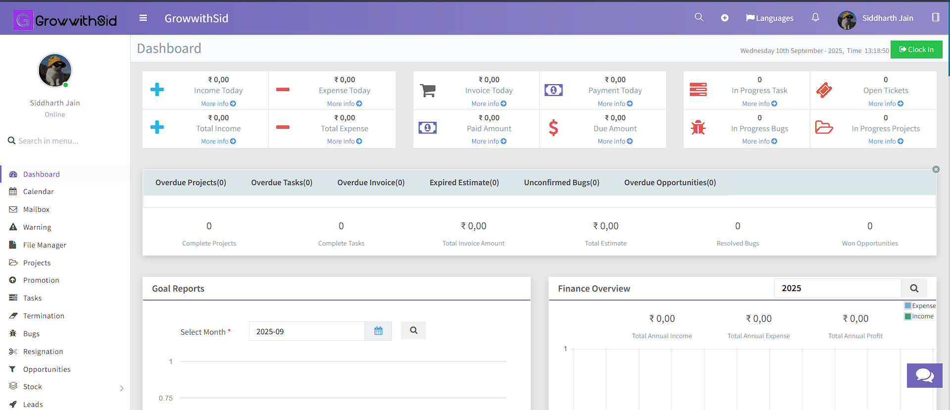Toggle the Income legend in finance chart

point(919,316)
